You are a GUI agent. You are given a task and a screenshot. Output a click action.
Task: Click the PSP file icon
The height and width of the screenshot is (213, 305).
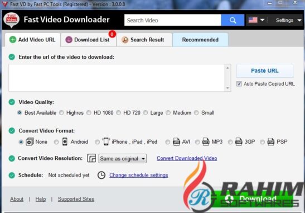[271, 141]
